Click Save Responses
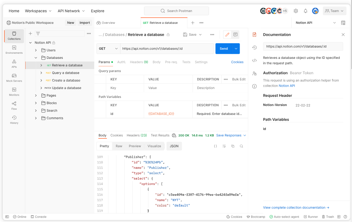 click(231, 136)
